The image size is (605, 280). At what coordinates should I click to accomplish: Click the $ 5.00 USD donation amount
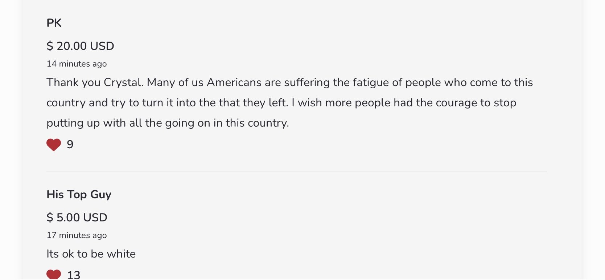coord(77,217)
